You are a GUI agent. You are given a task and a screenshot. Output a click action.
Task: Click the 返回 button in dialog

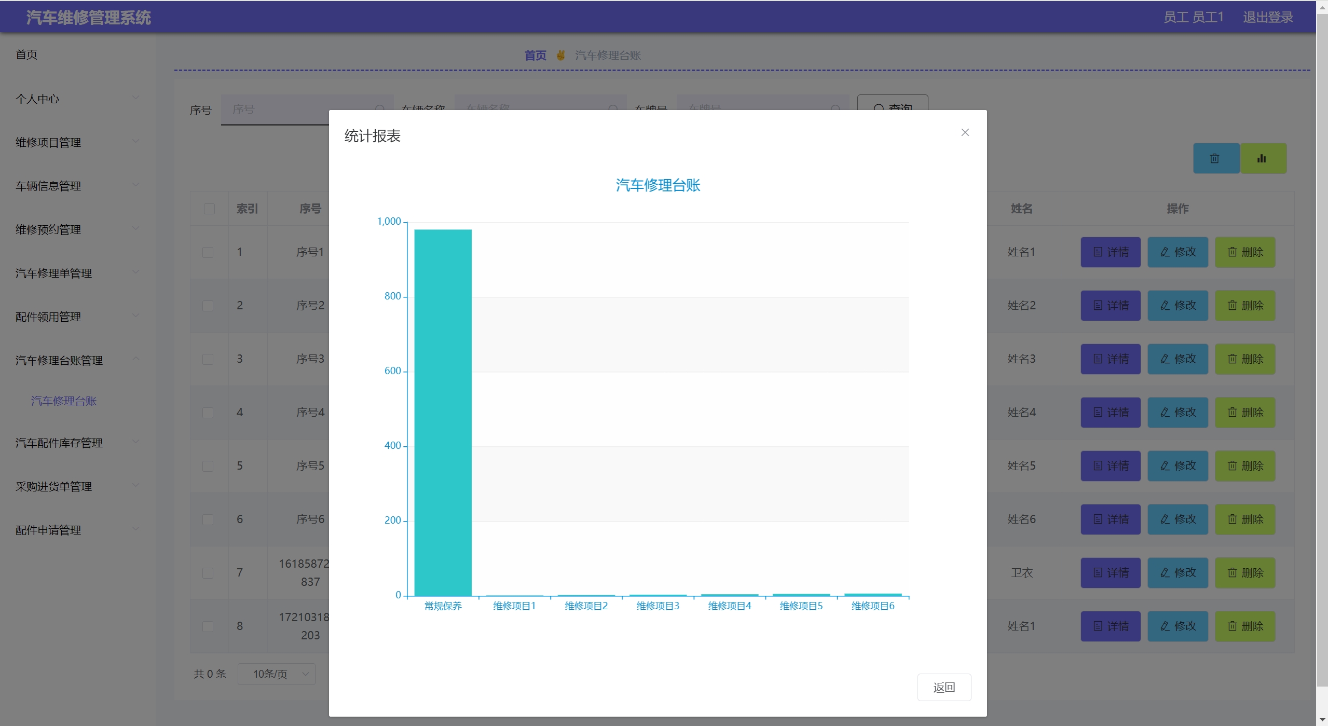pos(943,687)
